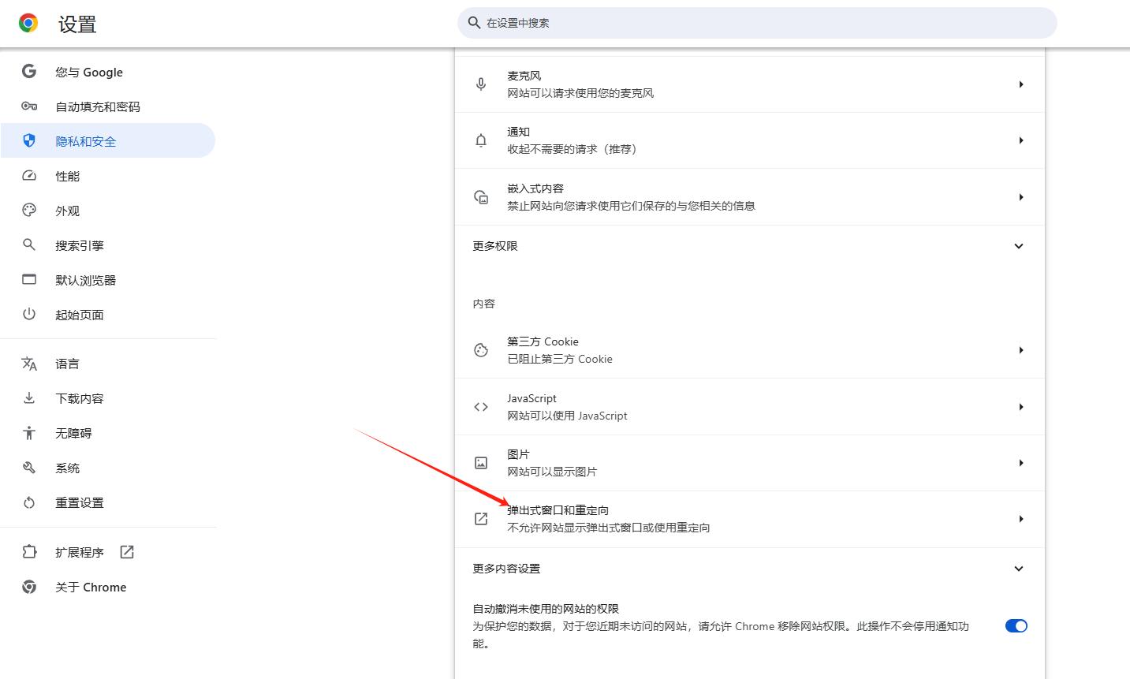This screenshot has width=1130, height=679.
Task: Click the wrench icon for system
Action: (x=29, y=468)
